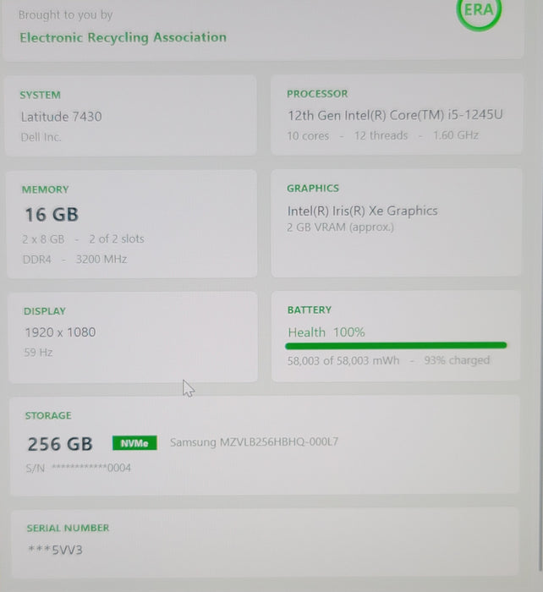
Task: Click the '12 threads' value
Action: point(381,135)
